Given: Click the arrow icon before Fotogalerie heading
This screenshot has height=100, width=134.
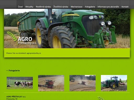Looking at the screenshot, I should click(7, 71).
